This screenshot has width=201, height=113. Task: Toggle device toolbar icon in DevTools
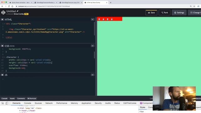[x=7, y=103]
